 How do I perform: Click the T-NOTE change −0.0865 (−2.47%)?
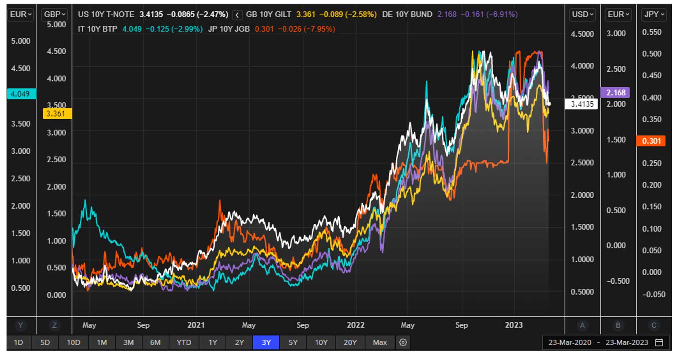197,14
